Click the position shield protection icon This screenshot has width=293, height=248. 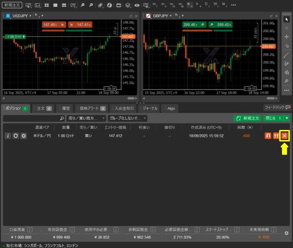click(16, 135)
